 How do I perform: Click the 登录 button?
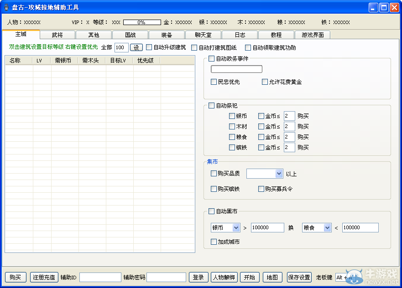(x=198, y=277)
